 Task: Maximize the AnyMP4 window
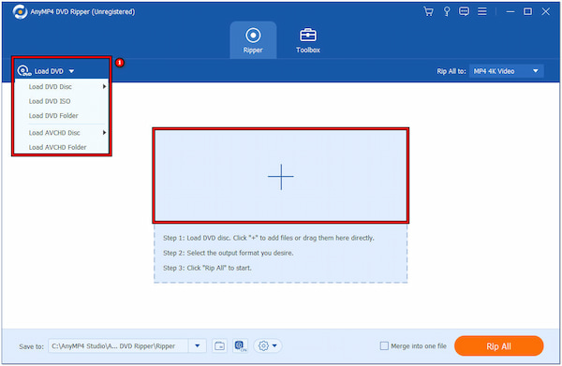pos(527,11)
